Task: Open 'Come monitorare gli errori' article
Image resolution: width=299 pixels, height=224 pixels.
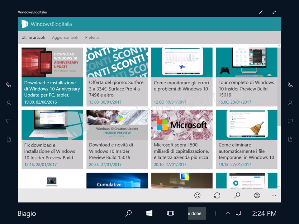Action: click(x=182, y=77)
